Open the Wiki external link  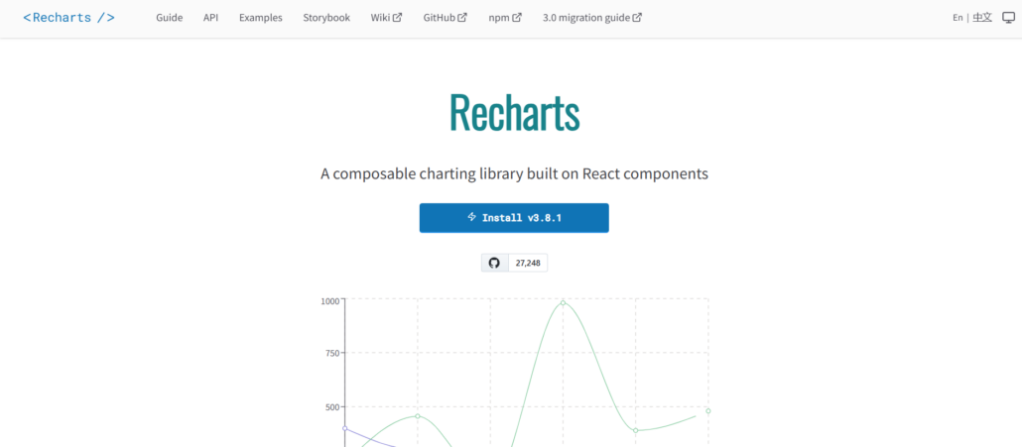[386, 18]
